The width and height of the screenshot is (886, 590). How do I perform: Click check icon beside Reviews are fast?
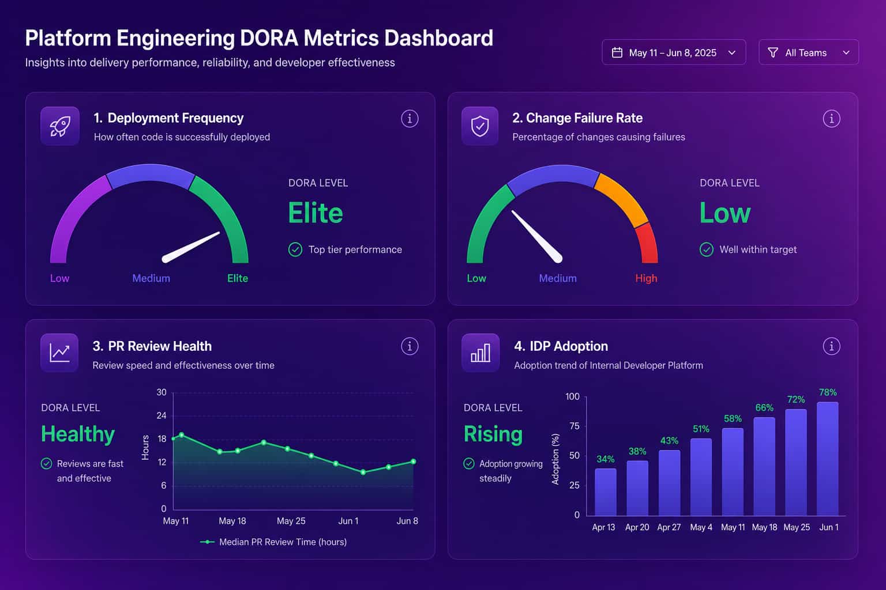click(46, 463)
